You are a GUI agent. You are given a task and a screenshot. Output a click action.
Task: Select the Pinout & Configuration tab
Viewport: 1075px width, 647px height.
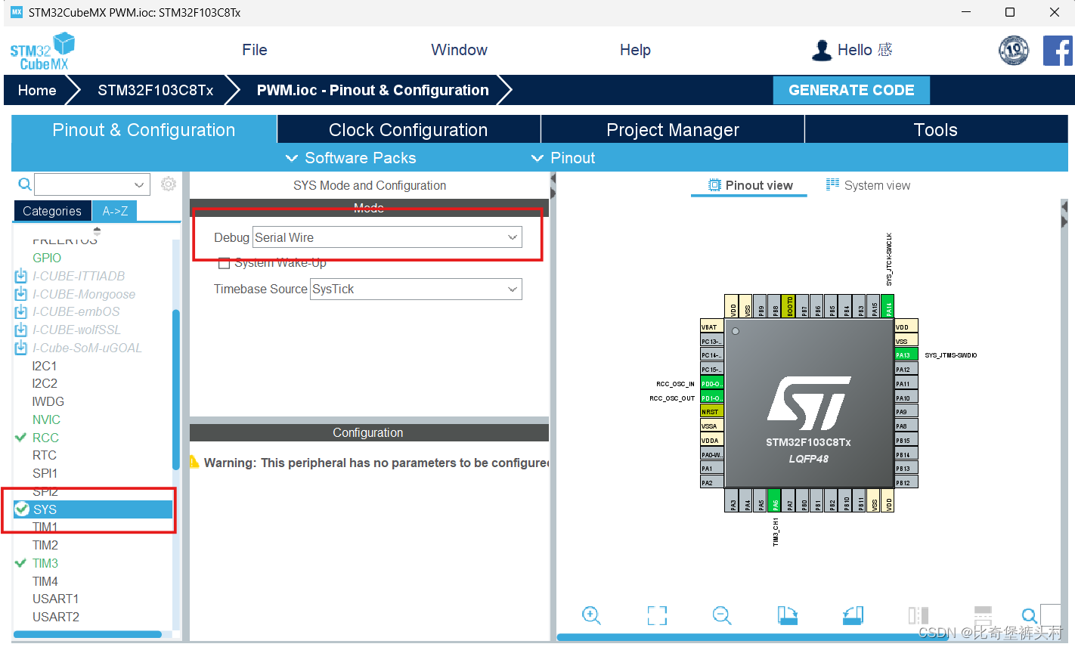coord(144,129)
